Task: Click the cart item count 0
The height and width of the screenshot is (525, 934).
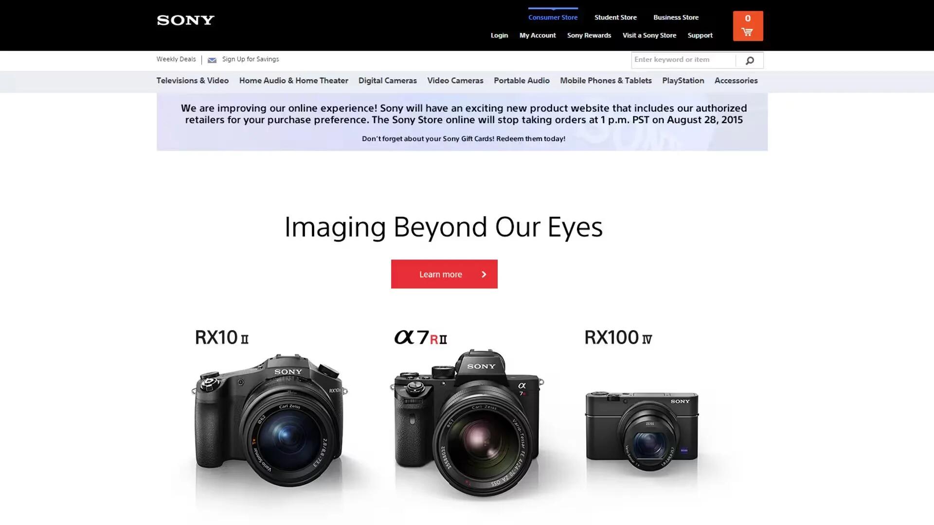Action: (x=748, y=18)
